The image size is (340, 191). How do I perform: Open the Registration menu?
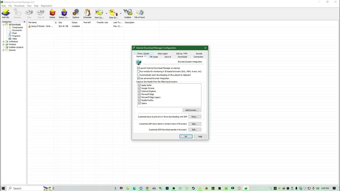coord(46,6)
